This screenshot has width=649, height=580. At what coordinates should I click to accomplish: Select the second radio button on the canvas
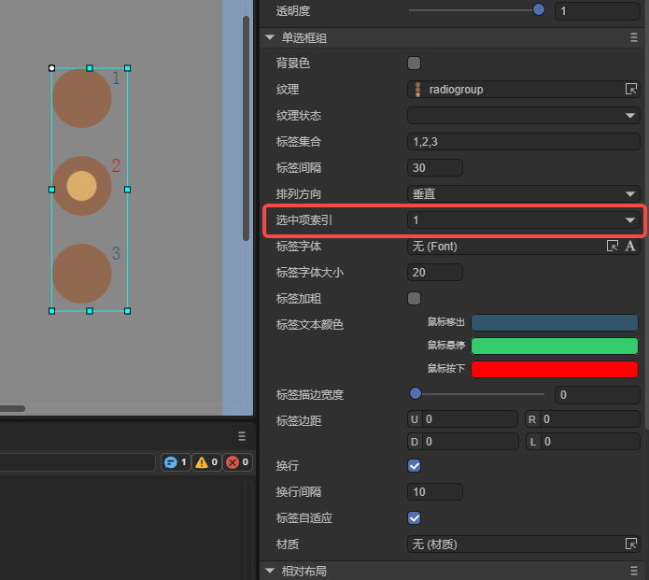[82, 186]
